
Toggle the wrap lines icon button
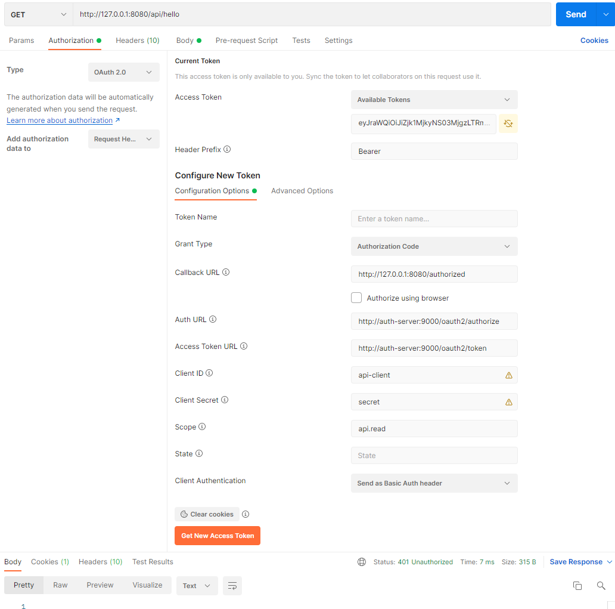232,586
